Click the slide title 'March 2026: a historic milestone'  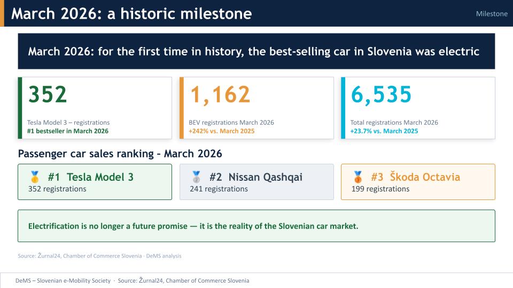pyautogui.click(x=131, y=14)
